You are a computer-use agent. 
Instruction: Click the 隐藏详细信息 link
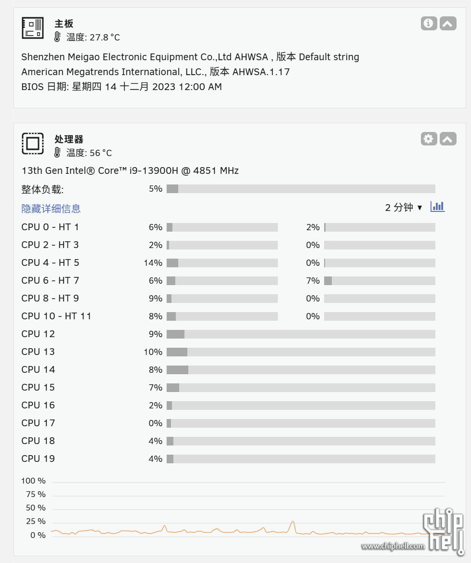pos(51,209)
